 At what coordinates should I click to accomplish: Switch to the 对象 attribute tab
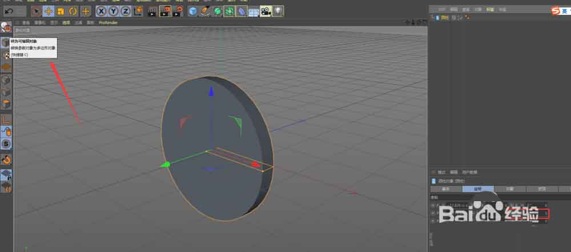(510, 189)
